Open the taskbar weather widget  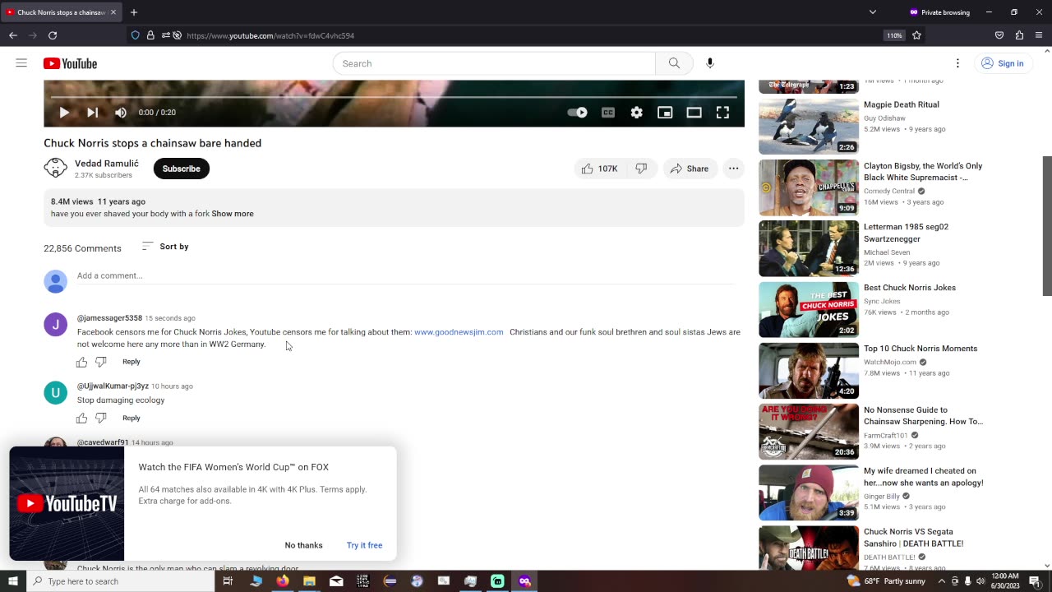click(887, 581)
